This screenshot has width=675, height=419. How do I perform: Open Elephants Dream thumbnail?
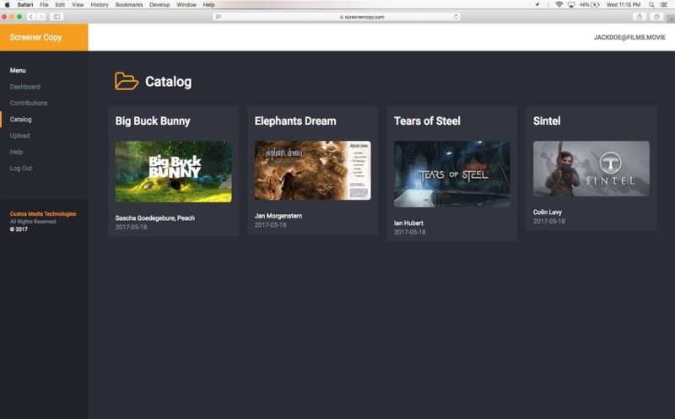pos(312,170)
